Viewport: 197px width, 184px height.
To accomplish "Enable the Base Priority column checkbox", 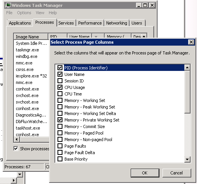I will [x=60, y=159].
